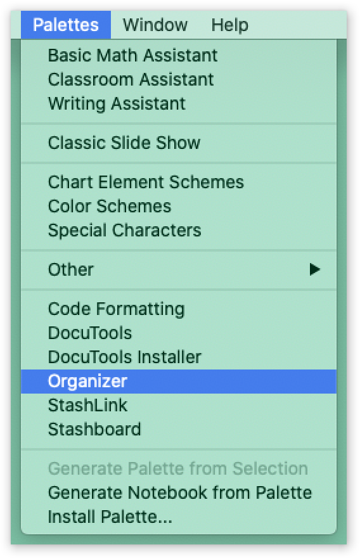Screen dimensions: 360x559
Task: Expand the Other submenu arrow
Action: (314, 269)
